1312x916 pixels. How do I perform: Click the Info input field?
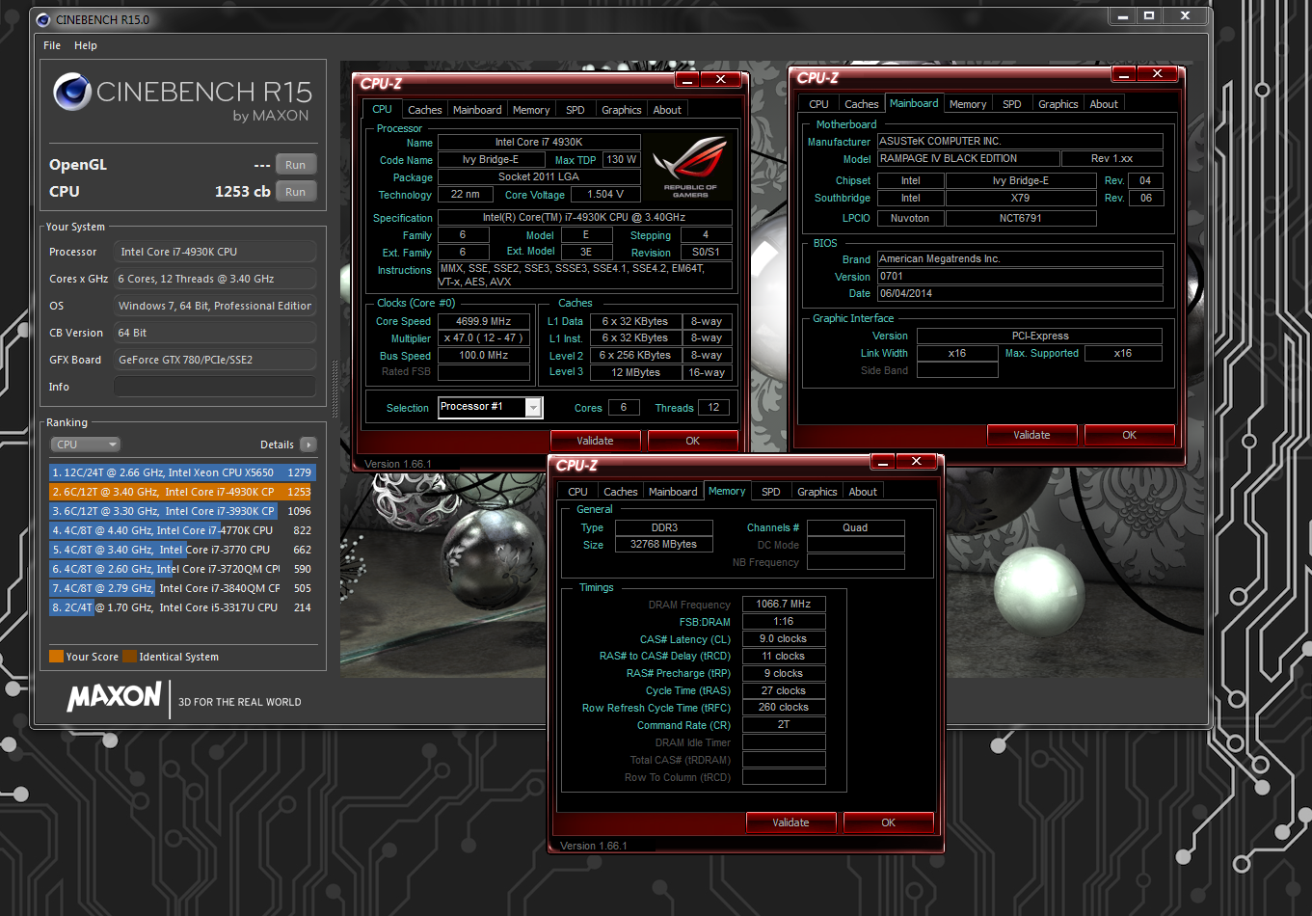tap(215, 387)
